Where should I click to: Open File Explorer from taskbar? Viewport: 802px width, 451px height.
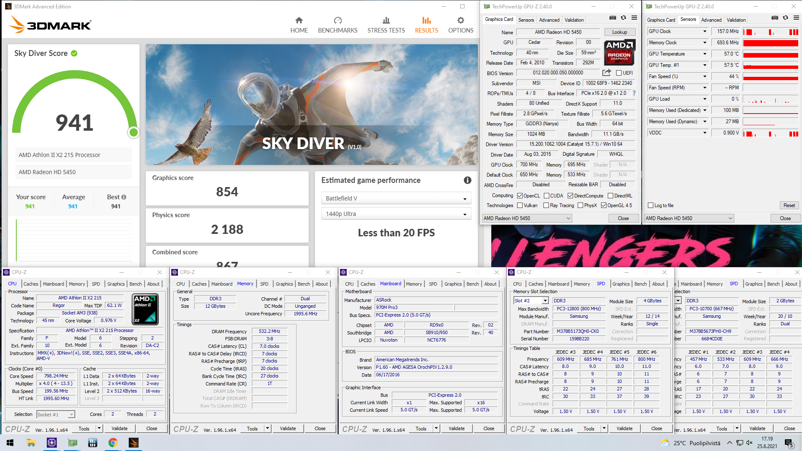(x=31, y=443)
